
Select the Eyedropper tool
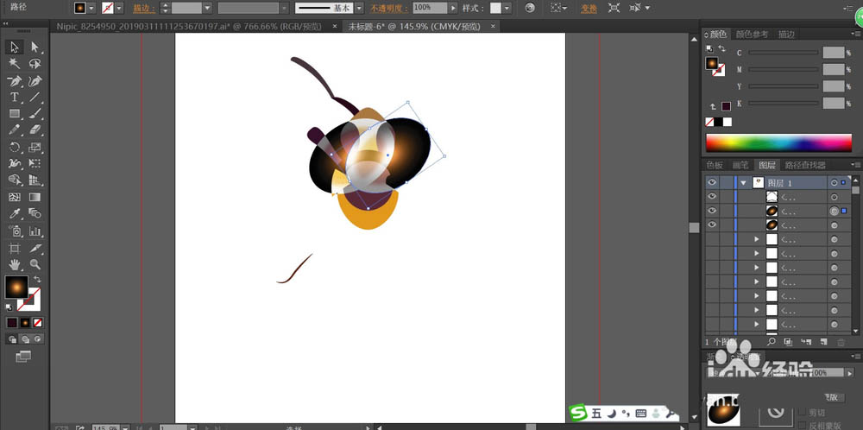15,214
